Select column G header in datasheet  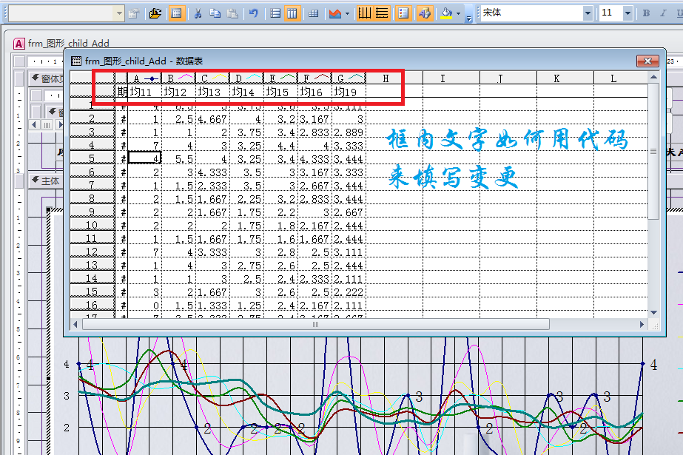[x=349, y=78]
